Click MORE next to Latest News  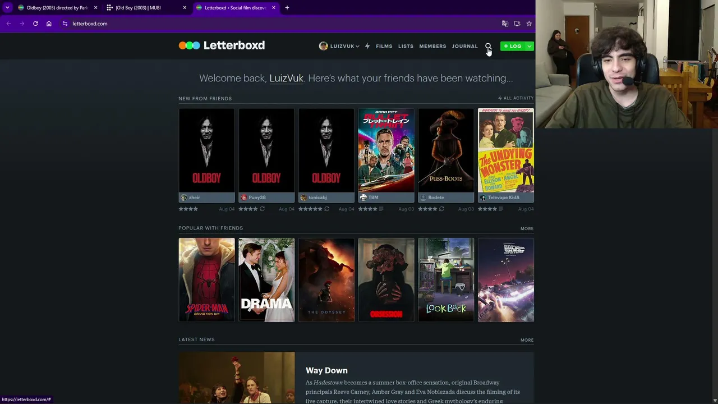(527, 340)
